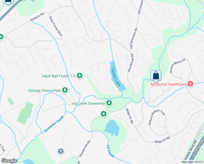Click the pond south of Ivy Creek Greenway
Screen dimensions: 204x164
click(x=112, y=128)
